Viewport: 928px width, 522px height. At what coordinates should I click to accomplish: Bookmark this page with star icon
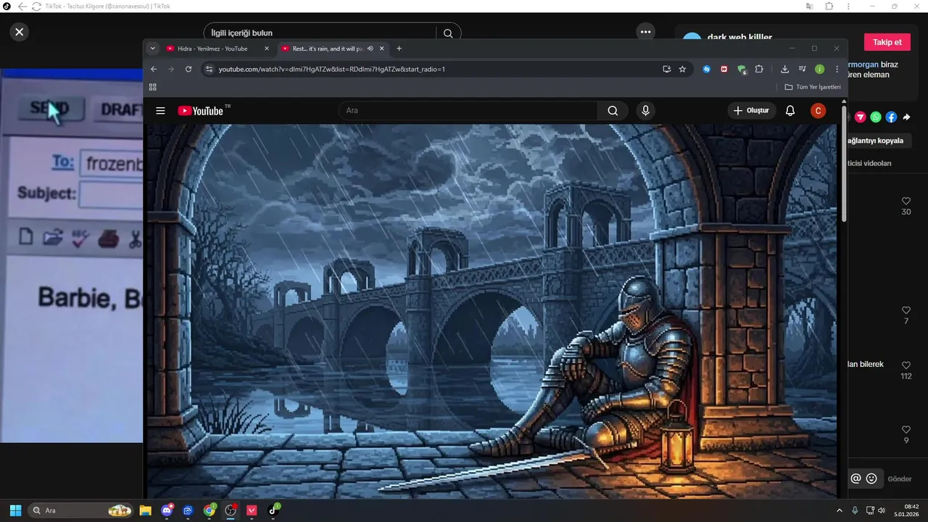click(682, 69)
